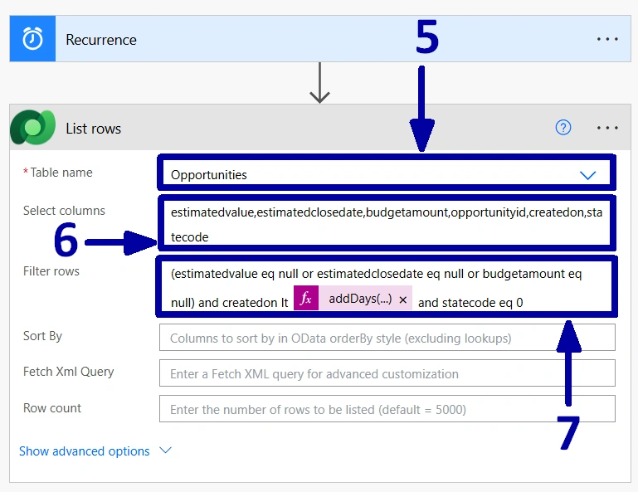Click the arrow connector between the steps

(x=319, y=83)
